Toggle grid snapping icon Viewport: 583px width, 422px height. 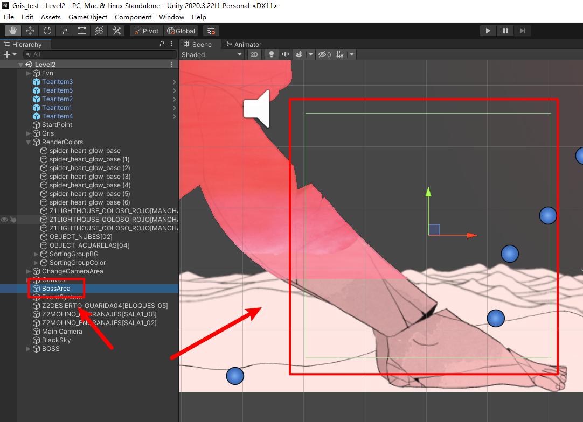coord(211,31)
